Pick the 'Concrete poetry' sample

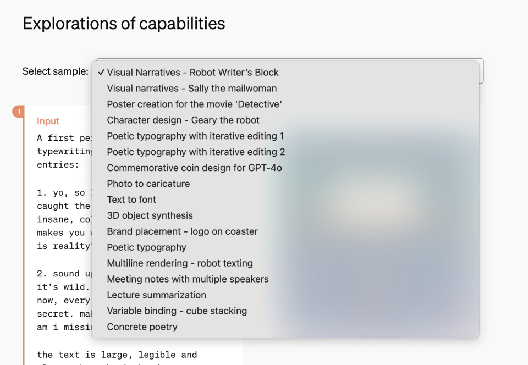[x=142, y=328]
